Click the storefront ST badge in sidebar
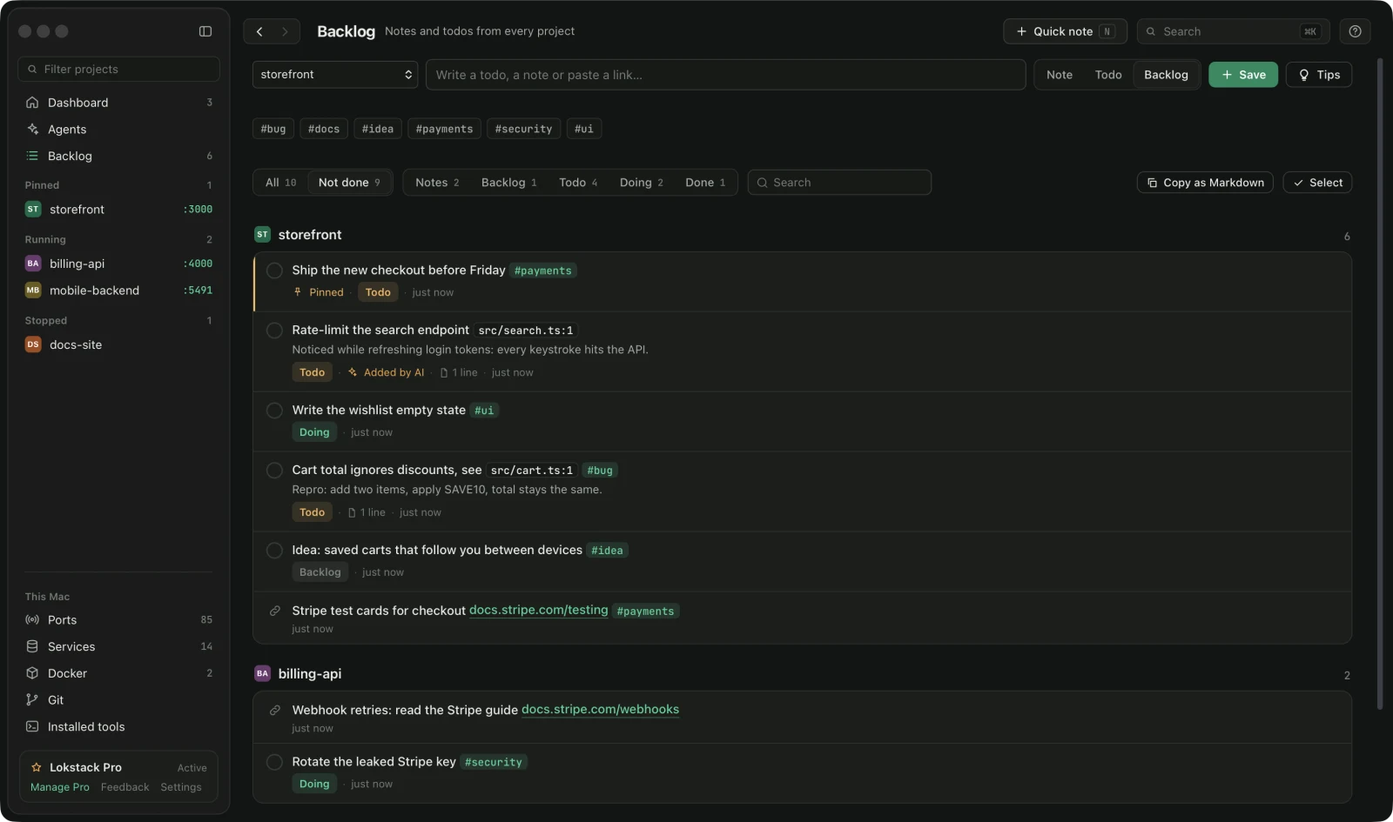Screen dimensions: 1393x822 point(33,210)
